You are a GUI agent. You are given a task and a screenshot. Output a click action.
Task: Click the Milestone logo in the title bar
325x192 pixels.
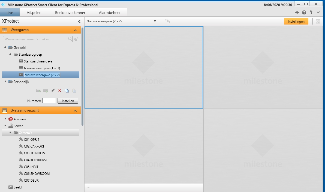3,4
